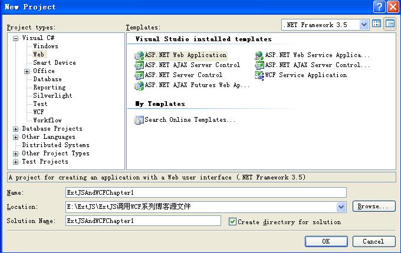Close the New Project dialog

[x=393, y=6]
